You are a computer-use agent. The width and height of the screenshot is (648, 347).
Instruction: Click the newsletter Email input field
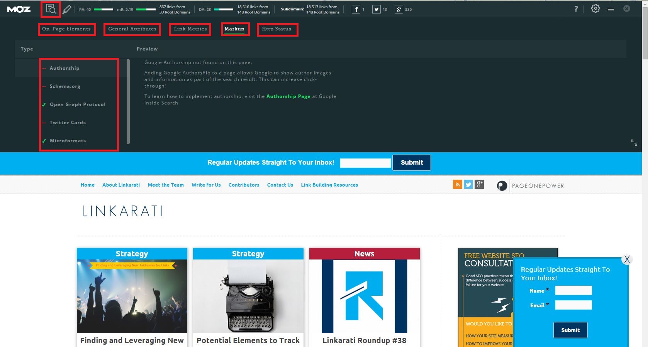click(x=573, y=305)
